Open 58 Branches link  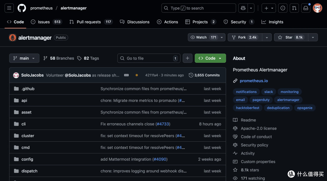point(59,58)
